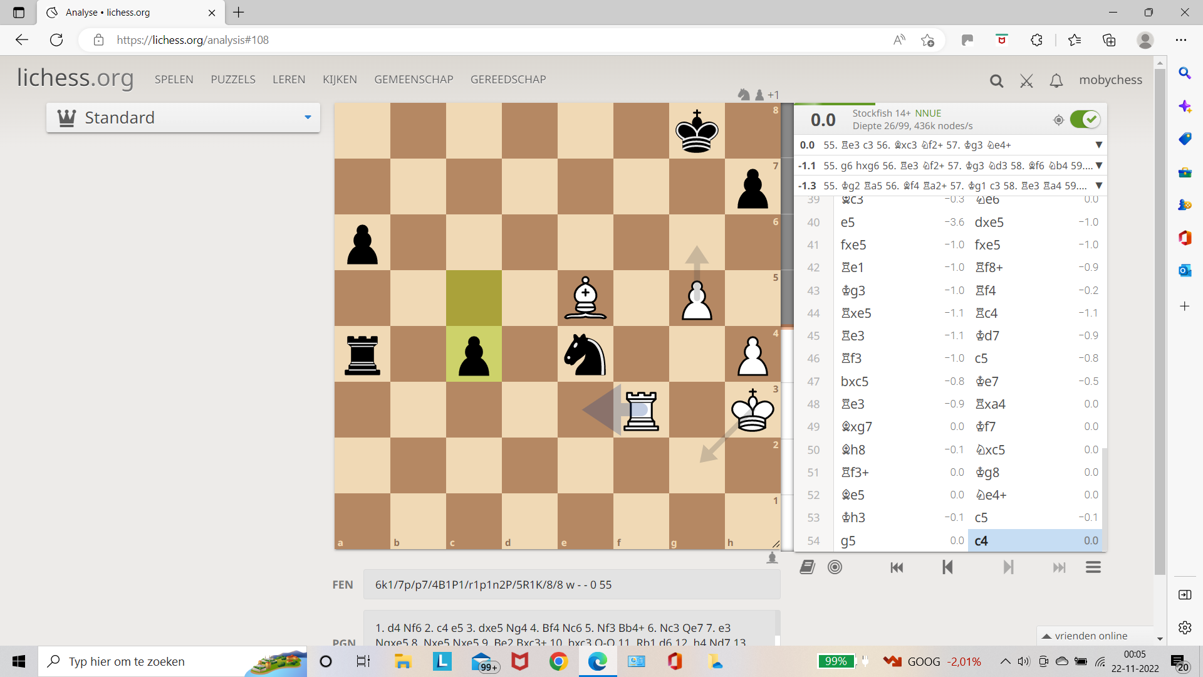Open mobychess user profile link
Image resolution: width=1203 pixels, height=677 pixels.
pyautogui.click(x=1110, y=80)
